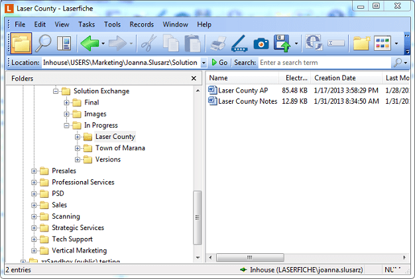The image size is (415, 279).
Task: Sort by Creation Date column header
Action: pyautogui.click(x=346, y=78)
